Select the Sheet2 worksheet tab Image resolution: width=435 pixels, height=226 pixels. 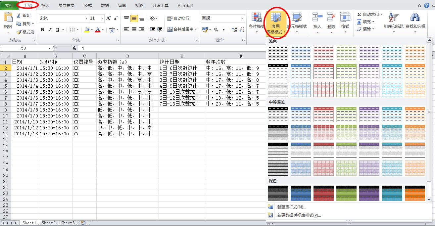(49, 223)
